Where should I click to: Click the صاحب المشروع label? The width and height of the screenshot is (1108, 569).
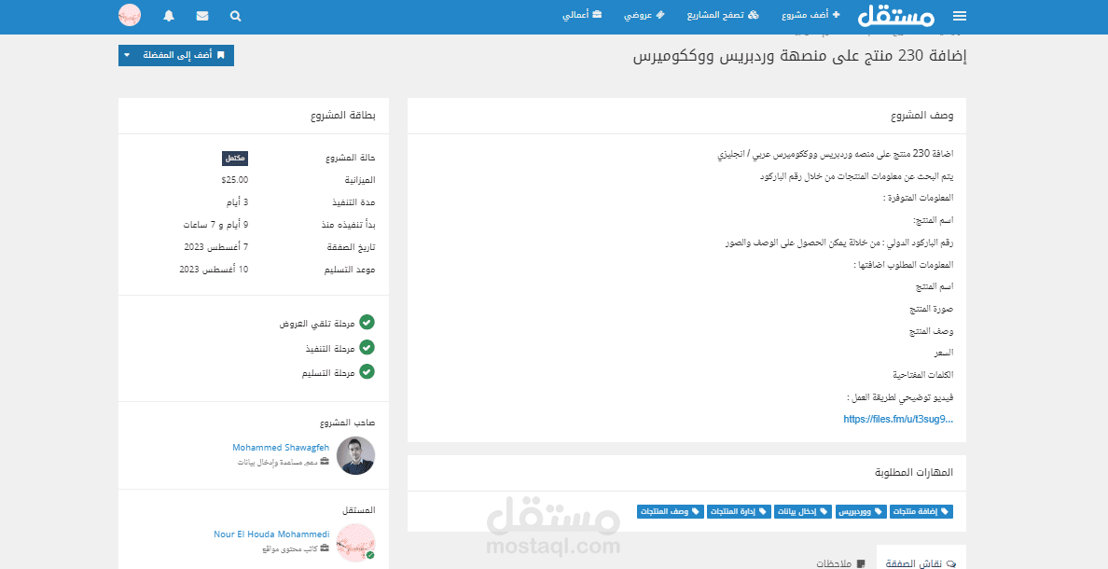[x=348, y=423]
